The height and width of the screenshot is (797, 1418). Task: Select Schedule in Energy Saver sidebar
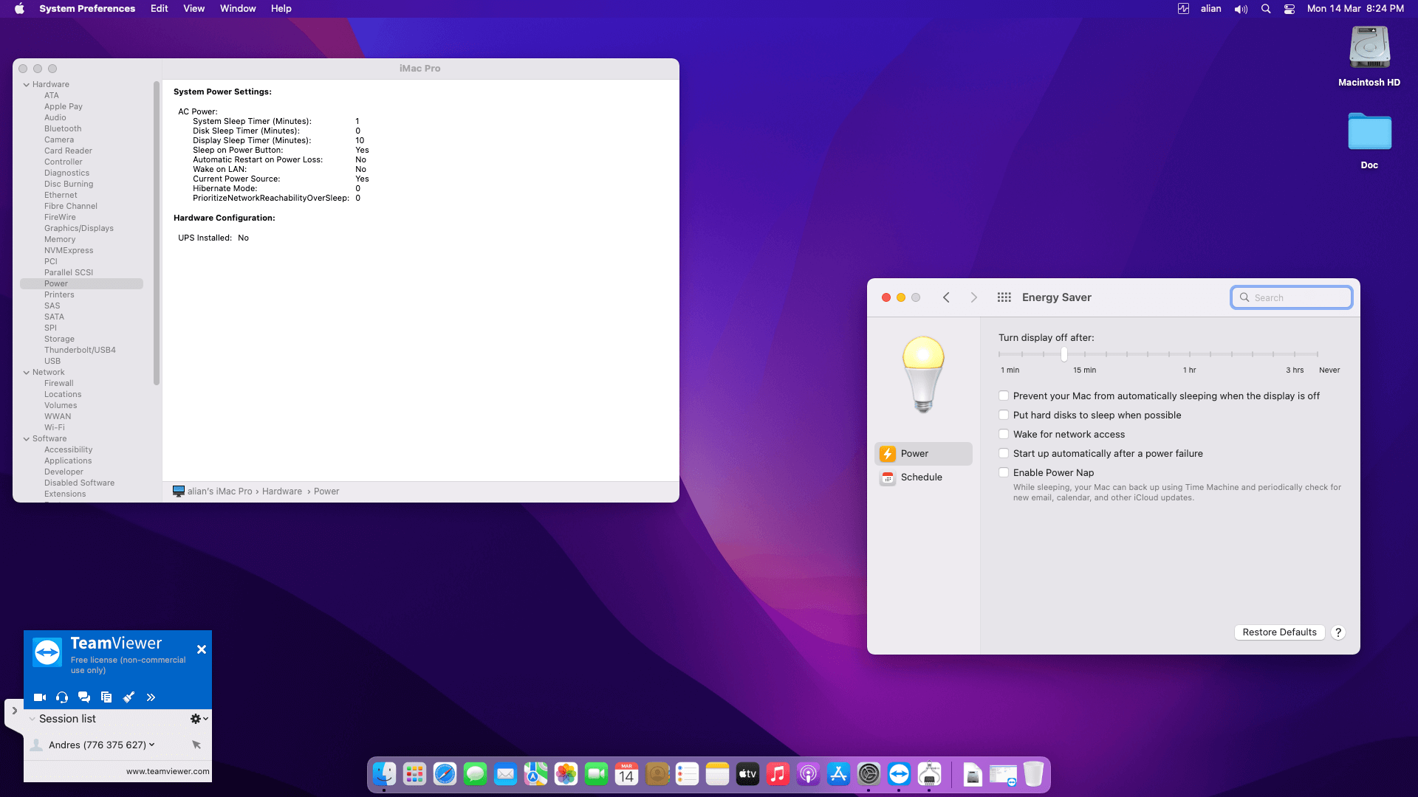[923, 477]
